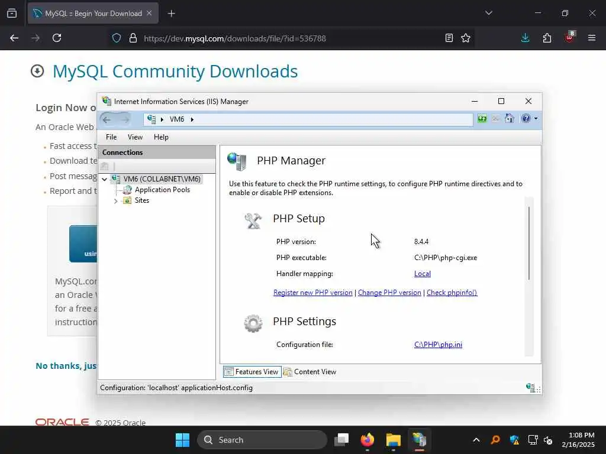Click the IIS Manager forward navigation arrow
This screenshot has height=454, width=606.
(125, 119)
